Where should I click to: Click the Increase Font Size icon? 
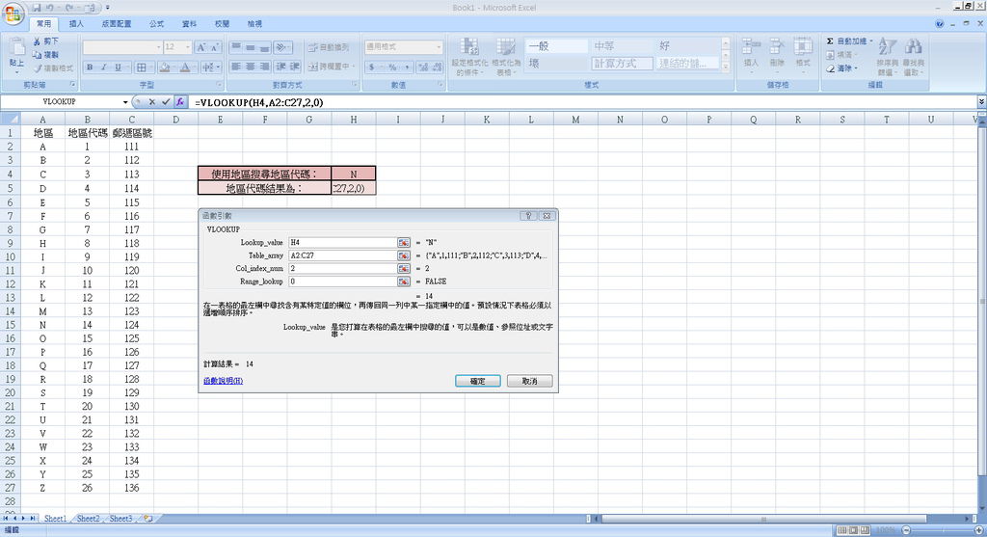(x=200, y=47)
